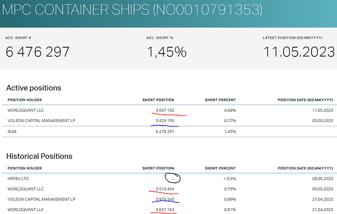This screenshot has width=337, height=214.
Task: Select the WORLDQUANT LLC active position row
Action: click(169, 110)
